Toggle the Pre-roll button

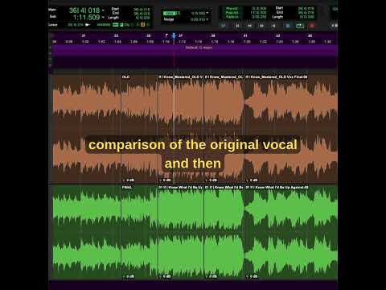click(x=232, y=9)
